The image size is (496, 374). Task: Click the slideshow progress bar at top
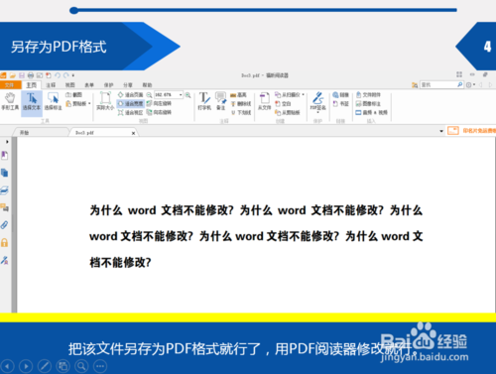click(263, 10)
